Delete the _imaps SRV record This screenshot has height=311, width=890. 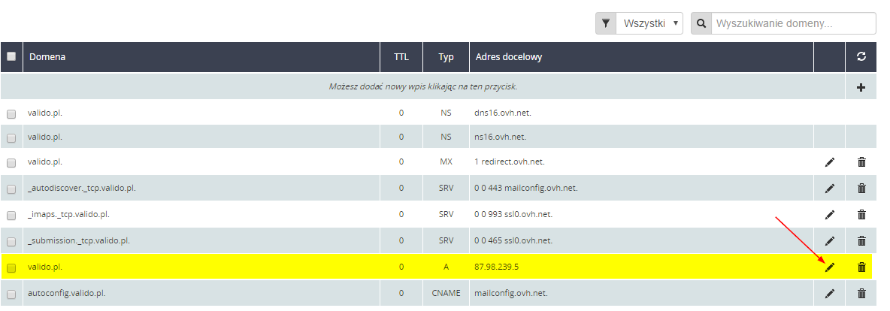click(861, 214)
